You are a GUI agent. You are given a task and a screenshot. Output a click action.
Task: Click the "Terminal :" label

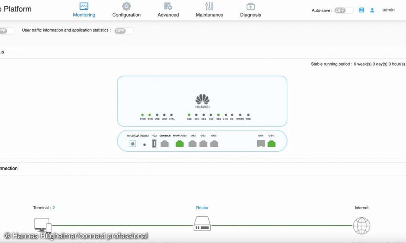pos(42,208)
